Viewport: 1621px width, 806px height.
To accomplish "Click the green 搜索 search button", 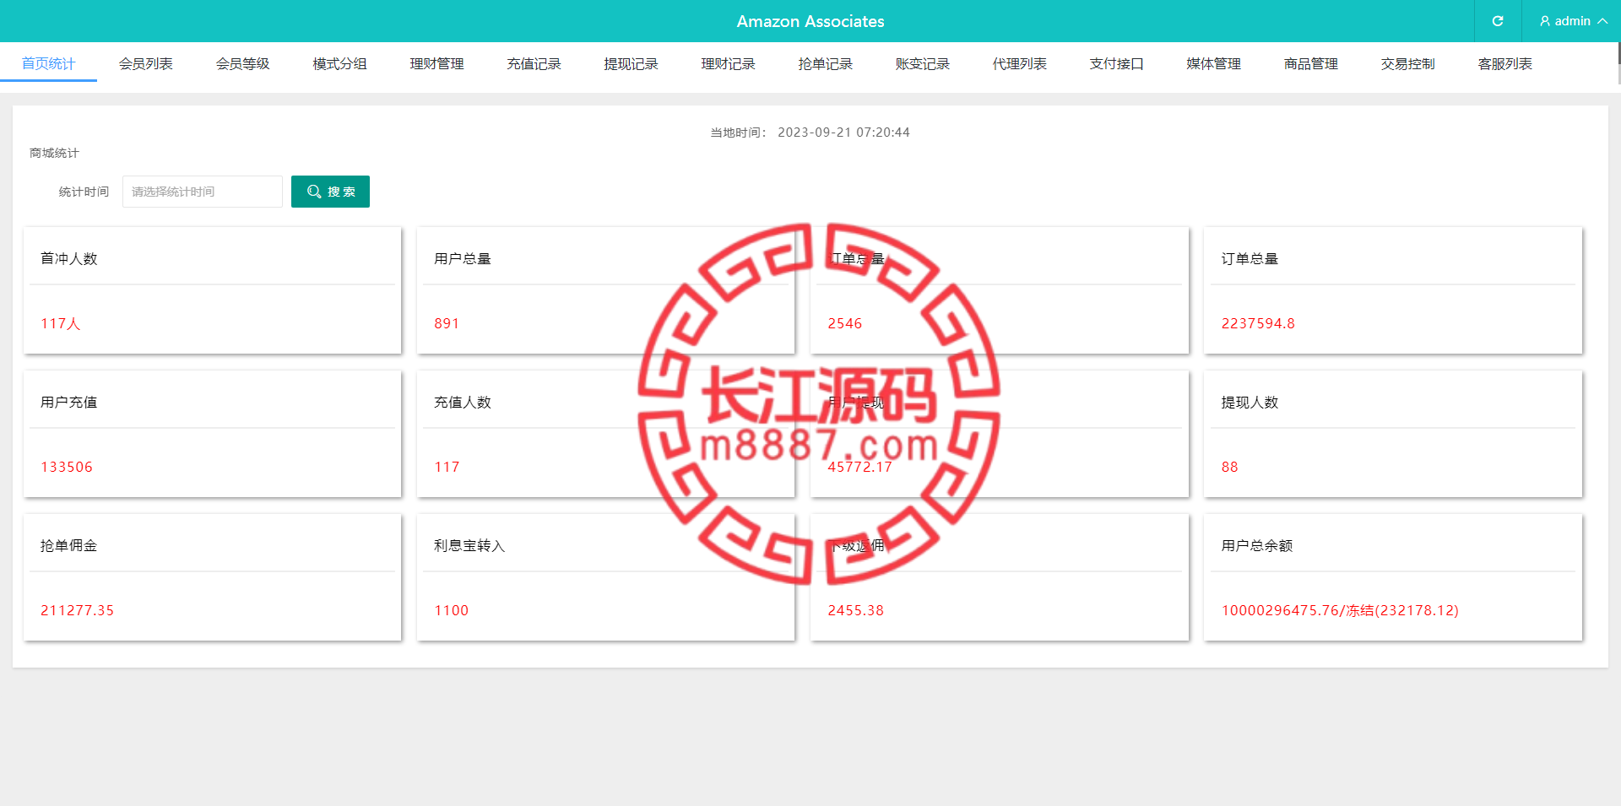I will [330, 192].
